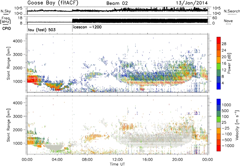This screenshot has width=240, height=166.
Task: Click the red high-power echo near 00:30 UT
Action: (33, 79)
